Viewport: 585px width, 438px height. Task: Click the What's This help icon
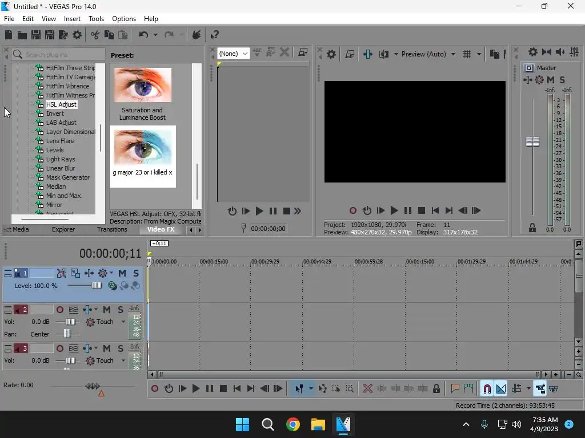214,35
